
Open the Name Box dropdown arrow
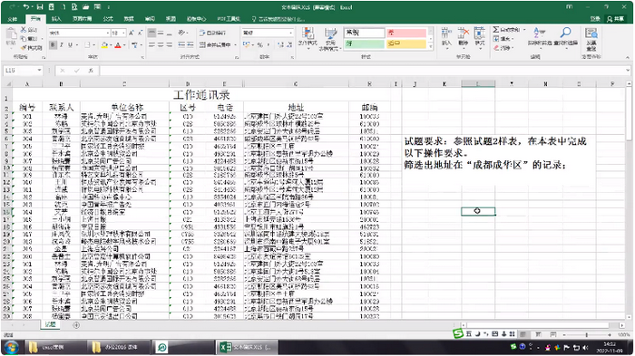(x=39, y=71)
